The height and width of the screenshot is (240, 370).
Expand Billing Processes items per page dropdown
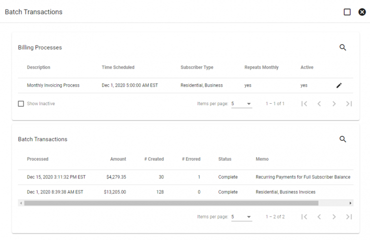241,104
